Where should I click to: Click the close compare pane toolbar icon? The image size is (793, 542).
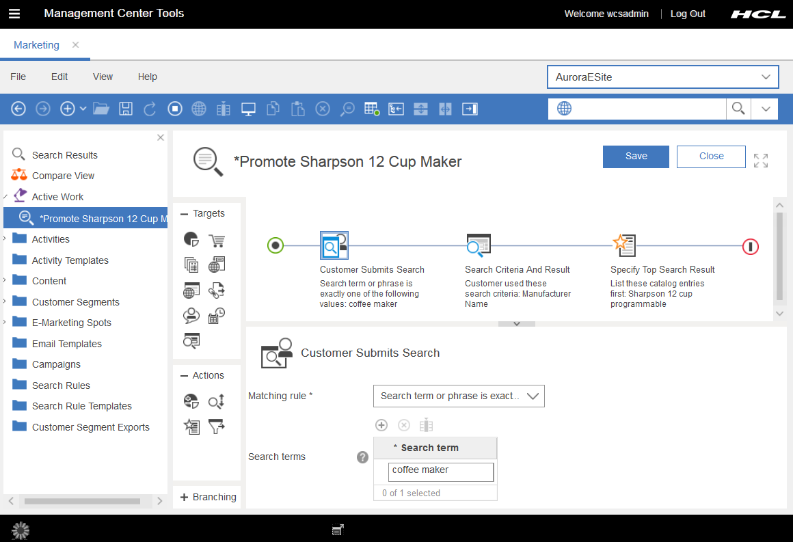click(470, 109)
